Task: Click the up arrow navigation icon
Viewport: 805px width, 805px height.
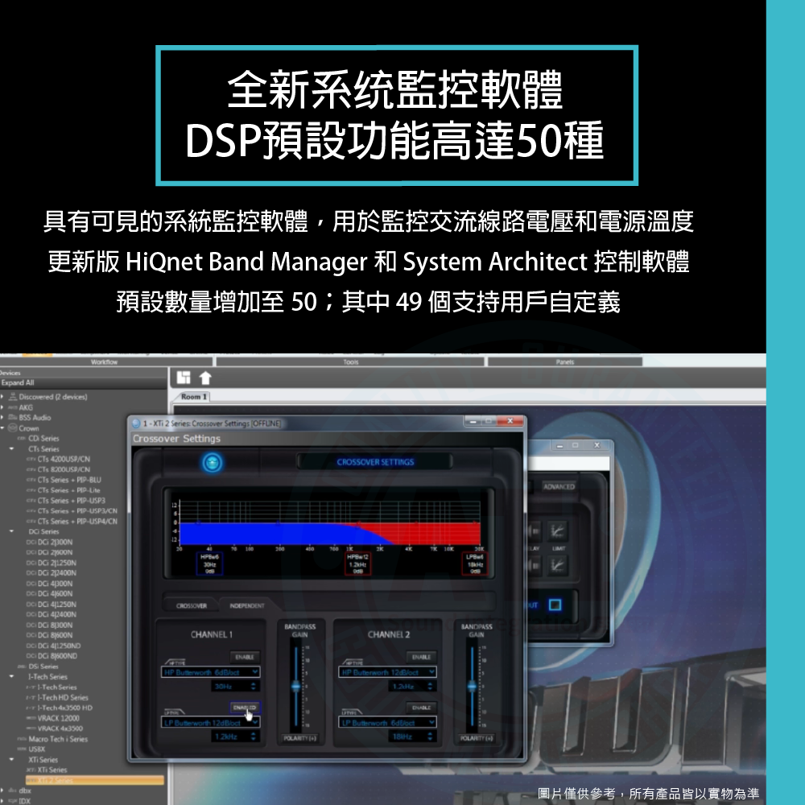Action: pyautogui.click(x=205, y=378)
